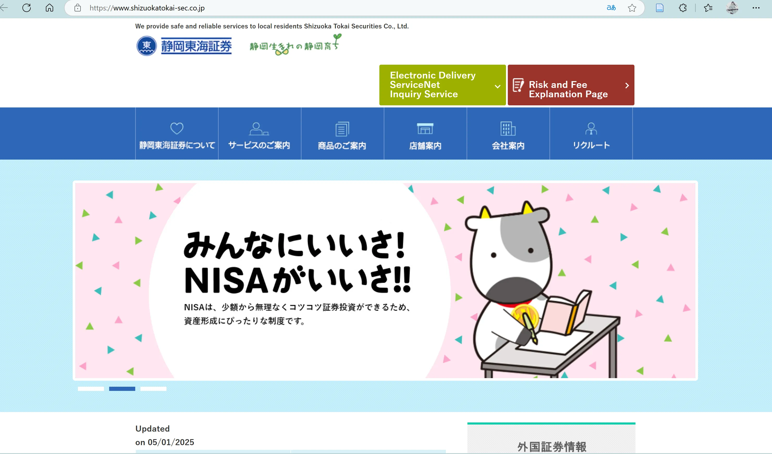Open the collections page icon
This screenshot has height=454, width=772.
click(x=659, y=8)
